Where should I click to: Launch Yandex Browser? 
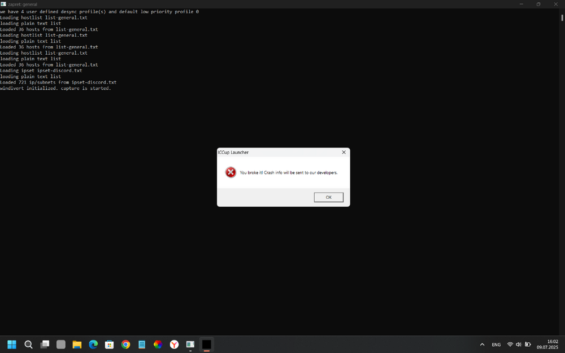[173, 344]
